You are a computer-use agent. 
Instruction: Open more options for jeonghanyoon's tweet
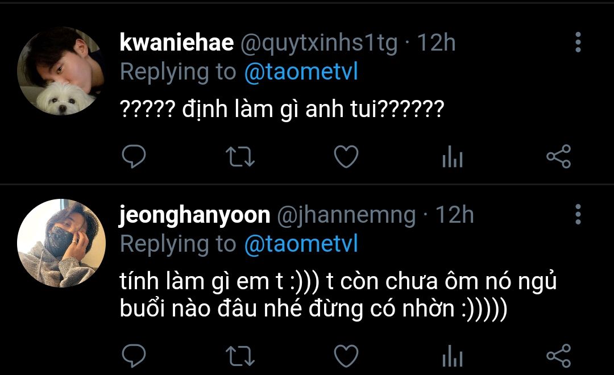(x=578, y=215)
